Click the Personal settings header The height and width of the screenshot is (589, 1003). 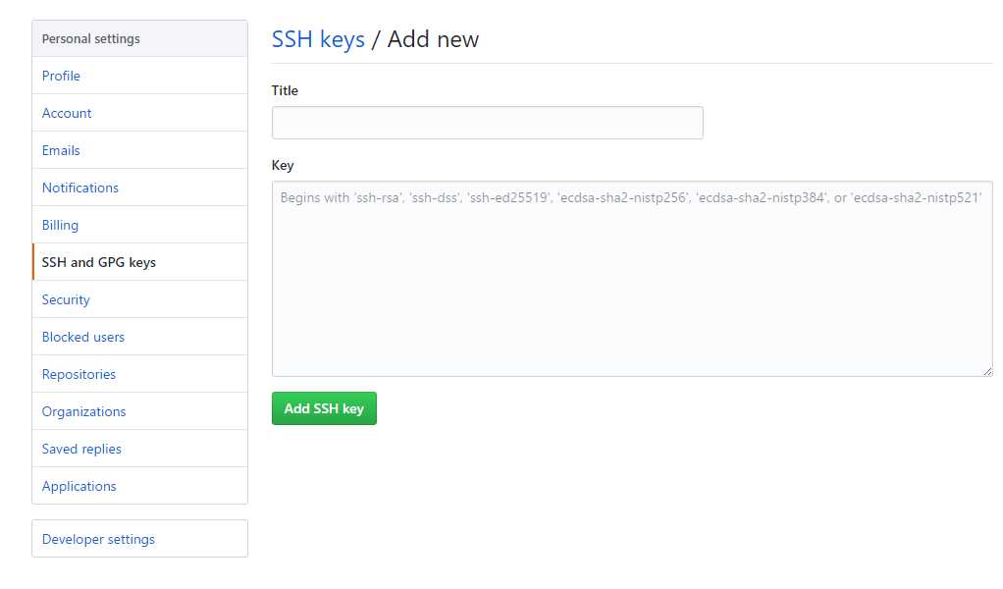tap(139, 38)
